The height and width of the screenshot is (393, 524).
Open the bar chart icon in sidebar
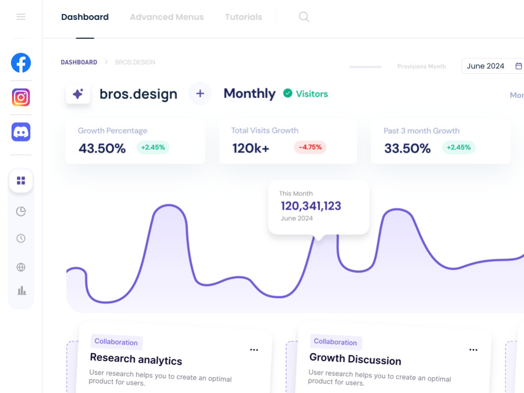(x=21, y=290)
